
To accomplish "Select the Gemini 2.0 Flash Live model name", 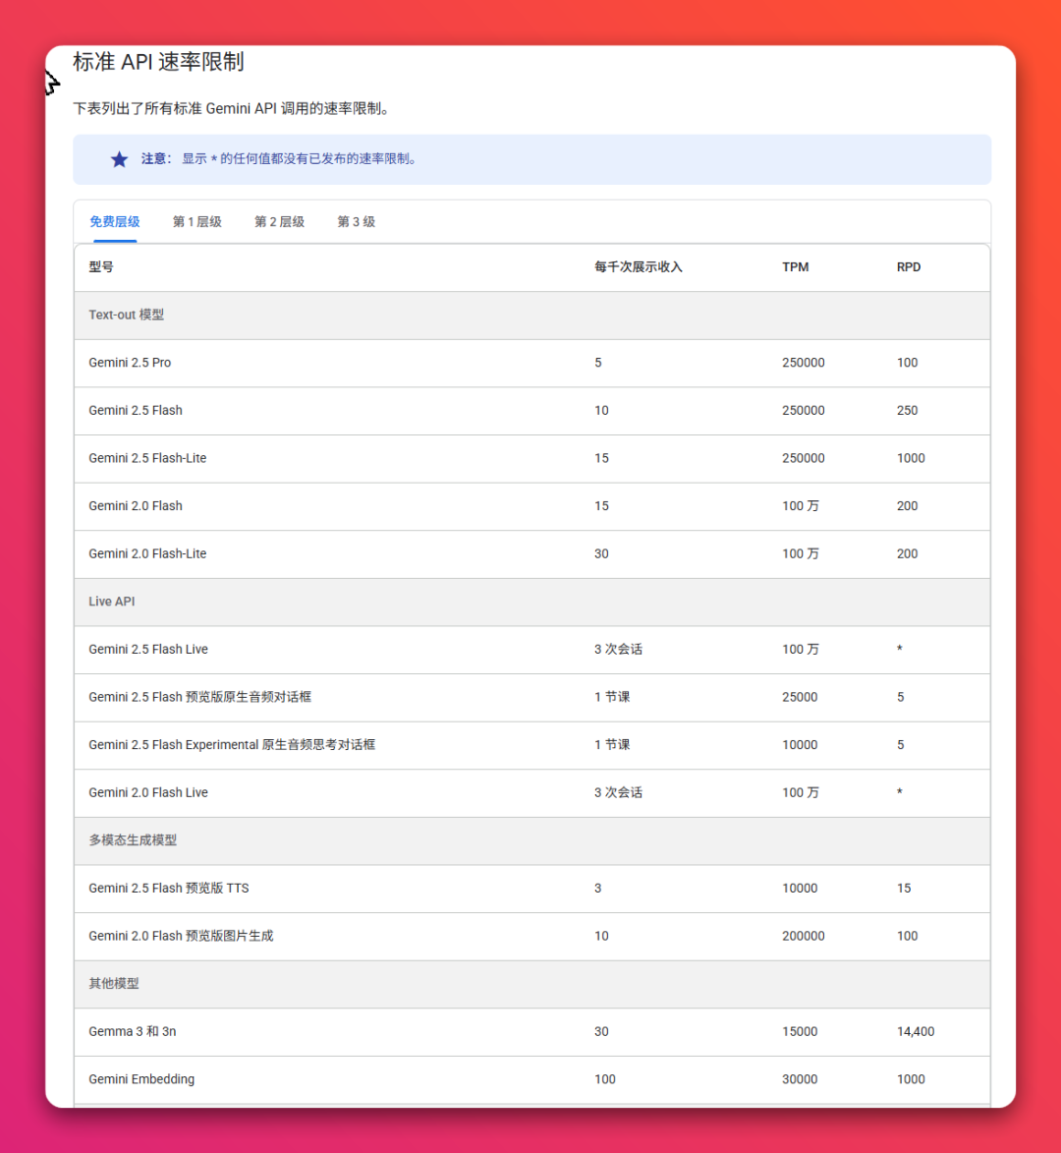I will pos(148,792).
